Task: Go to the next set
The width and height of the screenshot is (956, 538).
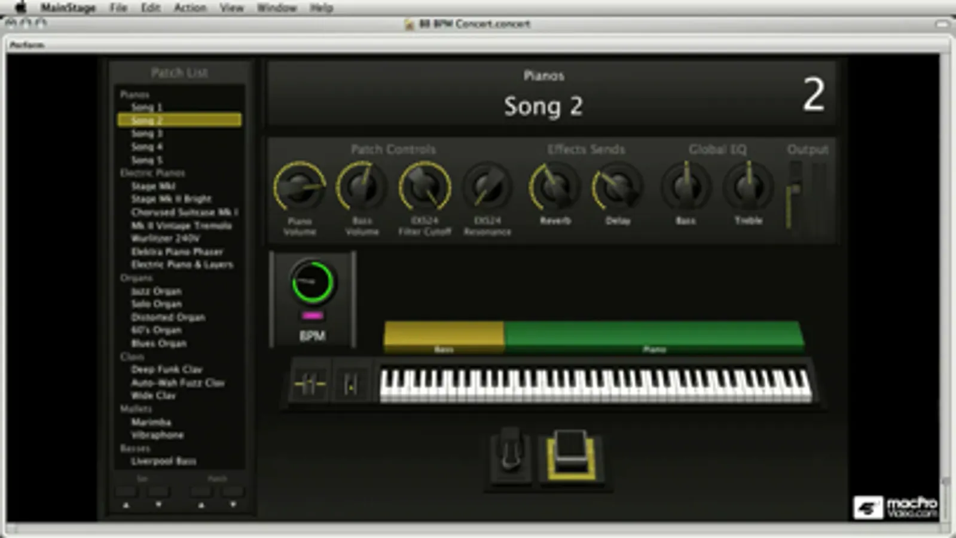Action: click(x=158, y=492)
